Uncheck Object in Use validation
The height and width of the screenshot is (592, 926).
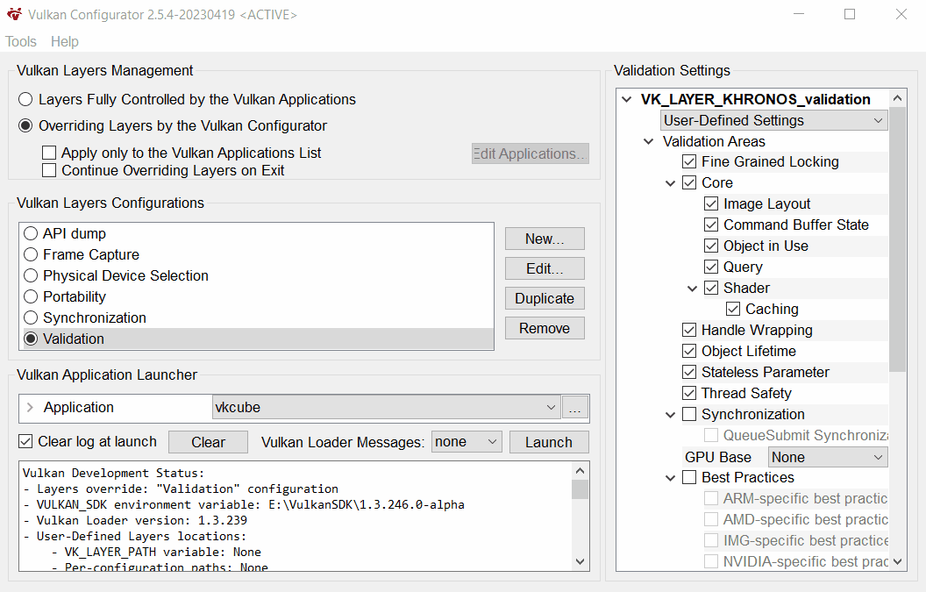point(711,246)
